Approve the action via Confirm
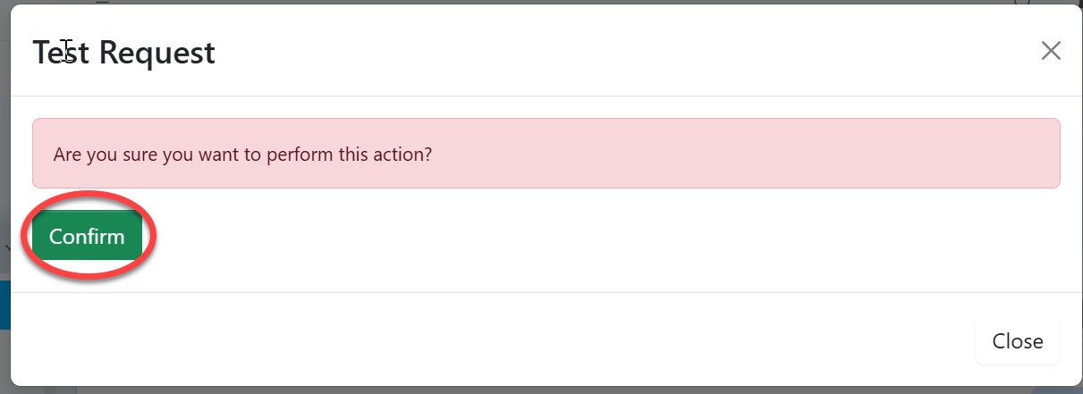 point(87,237)
